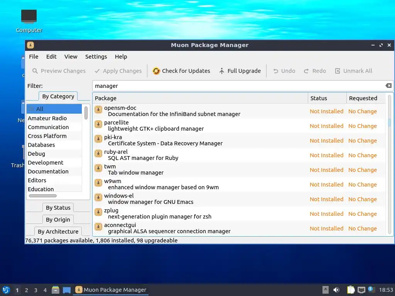Sort by the Status column header
395x296 pixels.
click(327, 98)
